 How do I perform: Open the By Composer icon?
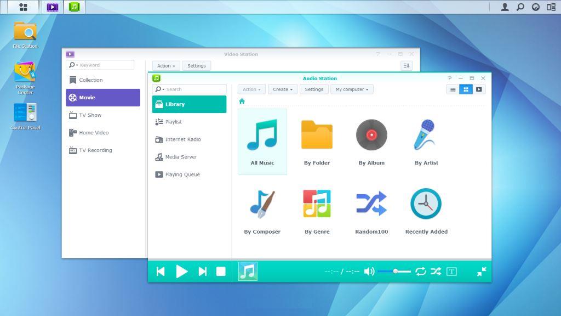tap(262, 204)
